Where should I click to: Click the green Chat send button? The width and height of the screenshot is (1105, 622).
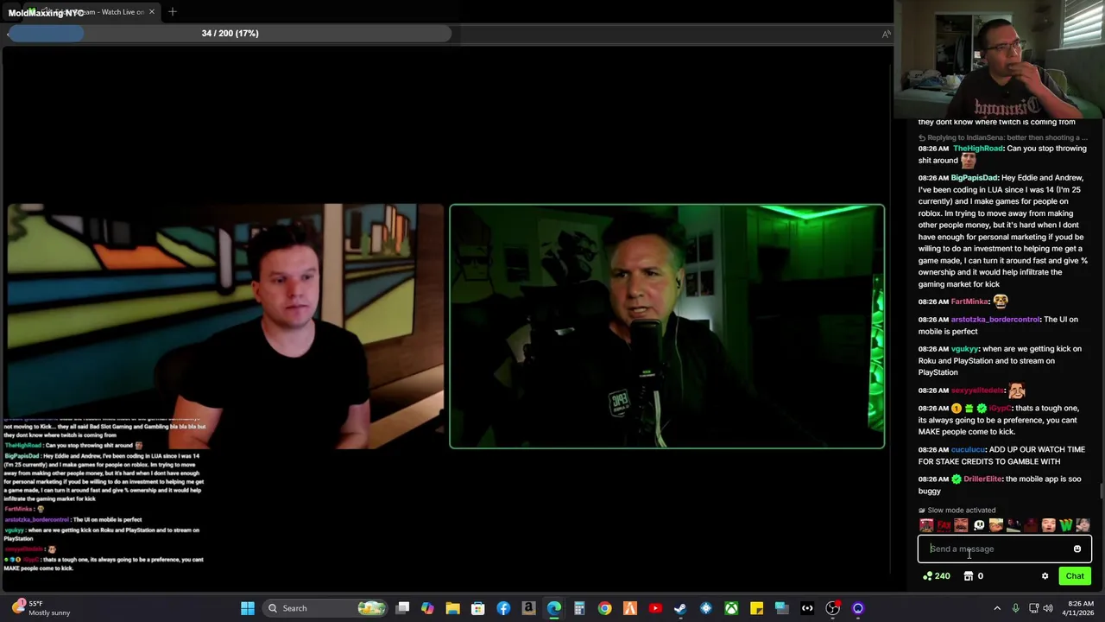click(1075, 576)
